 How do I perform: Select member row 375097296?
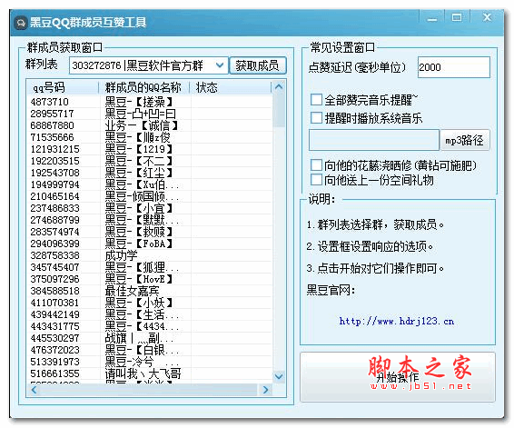point(150,279)
